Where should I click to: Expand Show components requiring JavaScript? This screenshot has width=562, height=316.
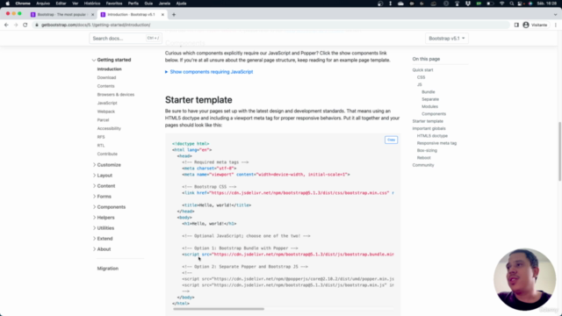(209, 72)
